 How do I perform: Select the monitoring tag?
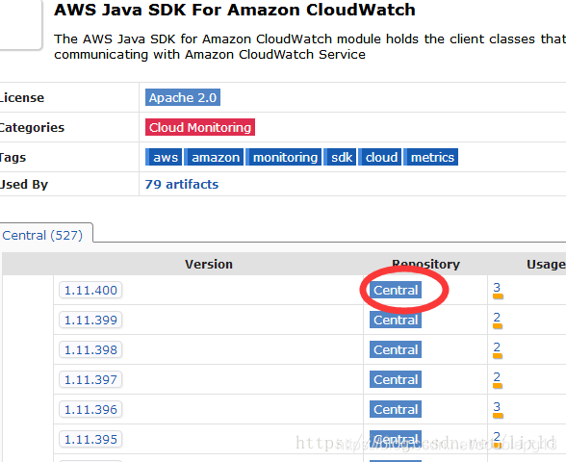283,157
